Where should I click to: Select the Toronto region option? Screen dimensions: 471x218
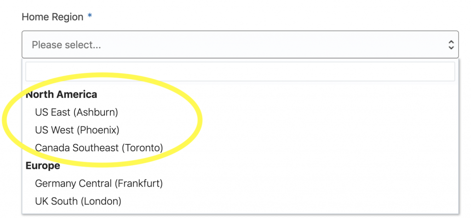99,148
